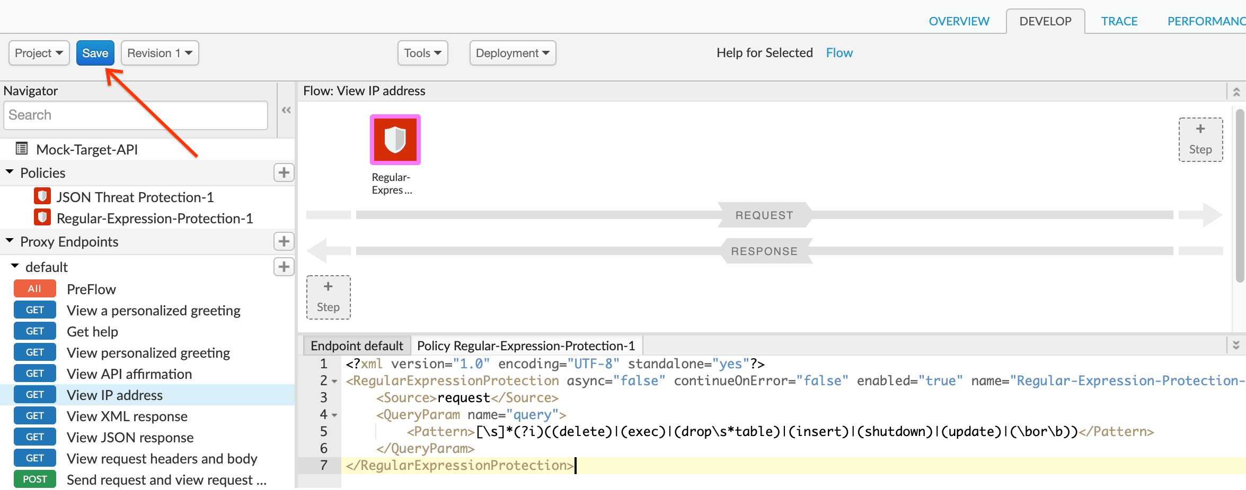Collapse the Policies tree section

point(10,173)
